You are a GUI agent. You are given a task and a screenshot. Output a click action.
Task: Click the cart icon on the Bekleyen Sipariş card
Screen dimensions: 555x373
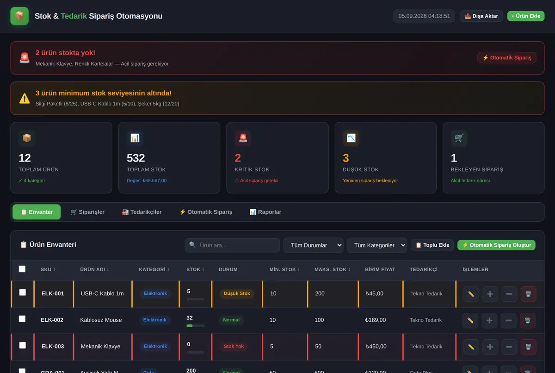click(x=459, y=138)
